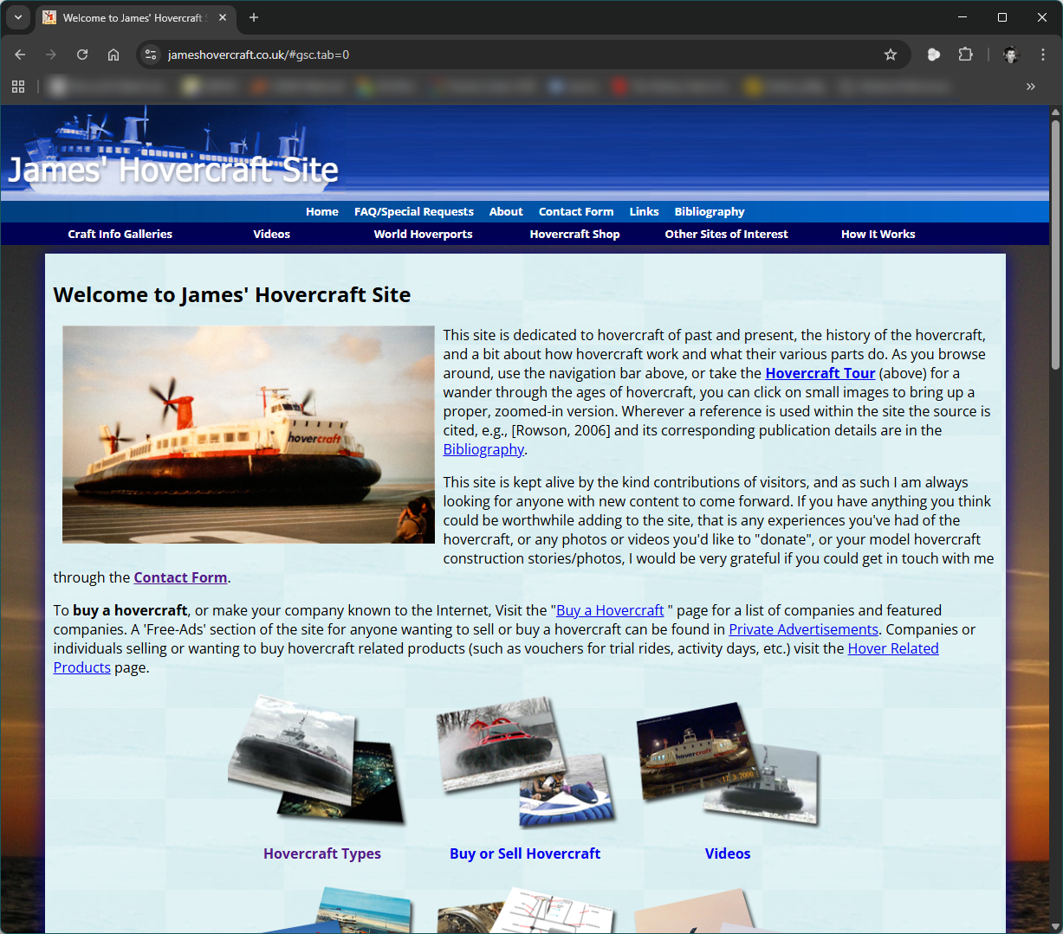Open the Buy or Sell Hovercraft caption link

point(525,853)
